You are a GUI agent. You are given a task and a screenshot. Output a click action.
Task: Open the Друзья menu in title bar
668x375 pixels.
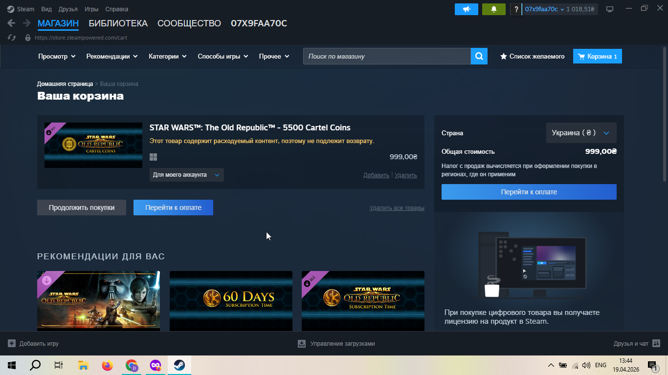coord(68,9)
